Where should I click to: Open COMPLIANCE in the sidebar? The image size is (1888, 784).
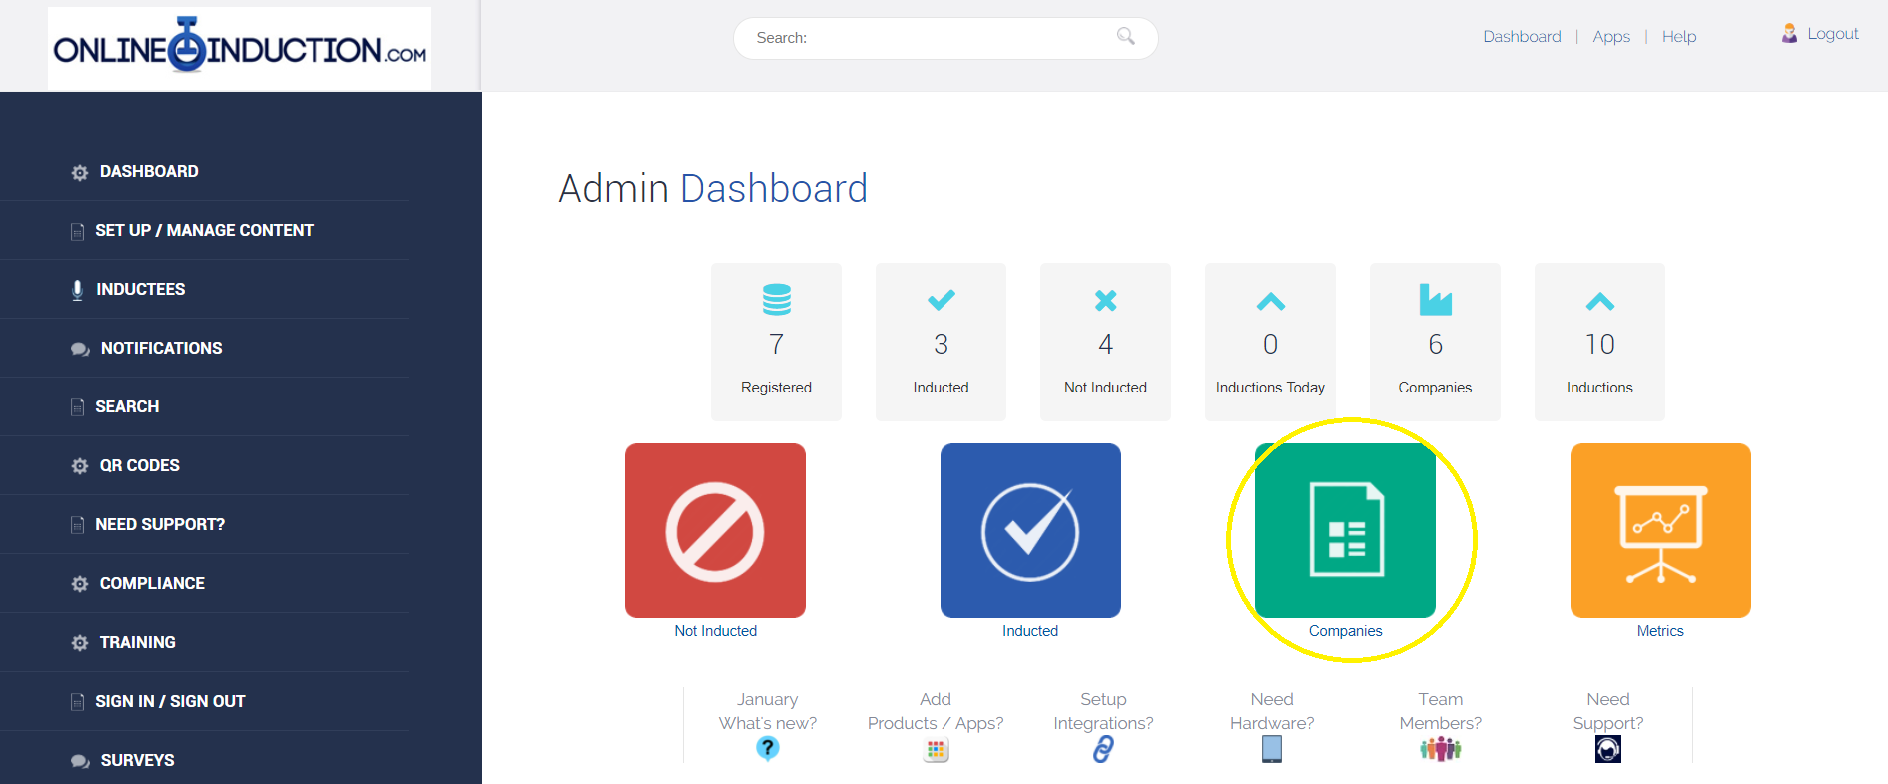tap(152, 583)
